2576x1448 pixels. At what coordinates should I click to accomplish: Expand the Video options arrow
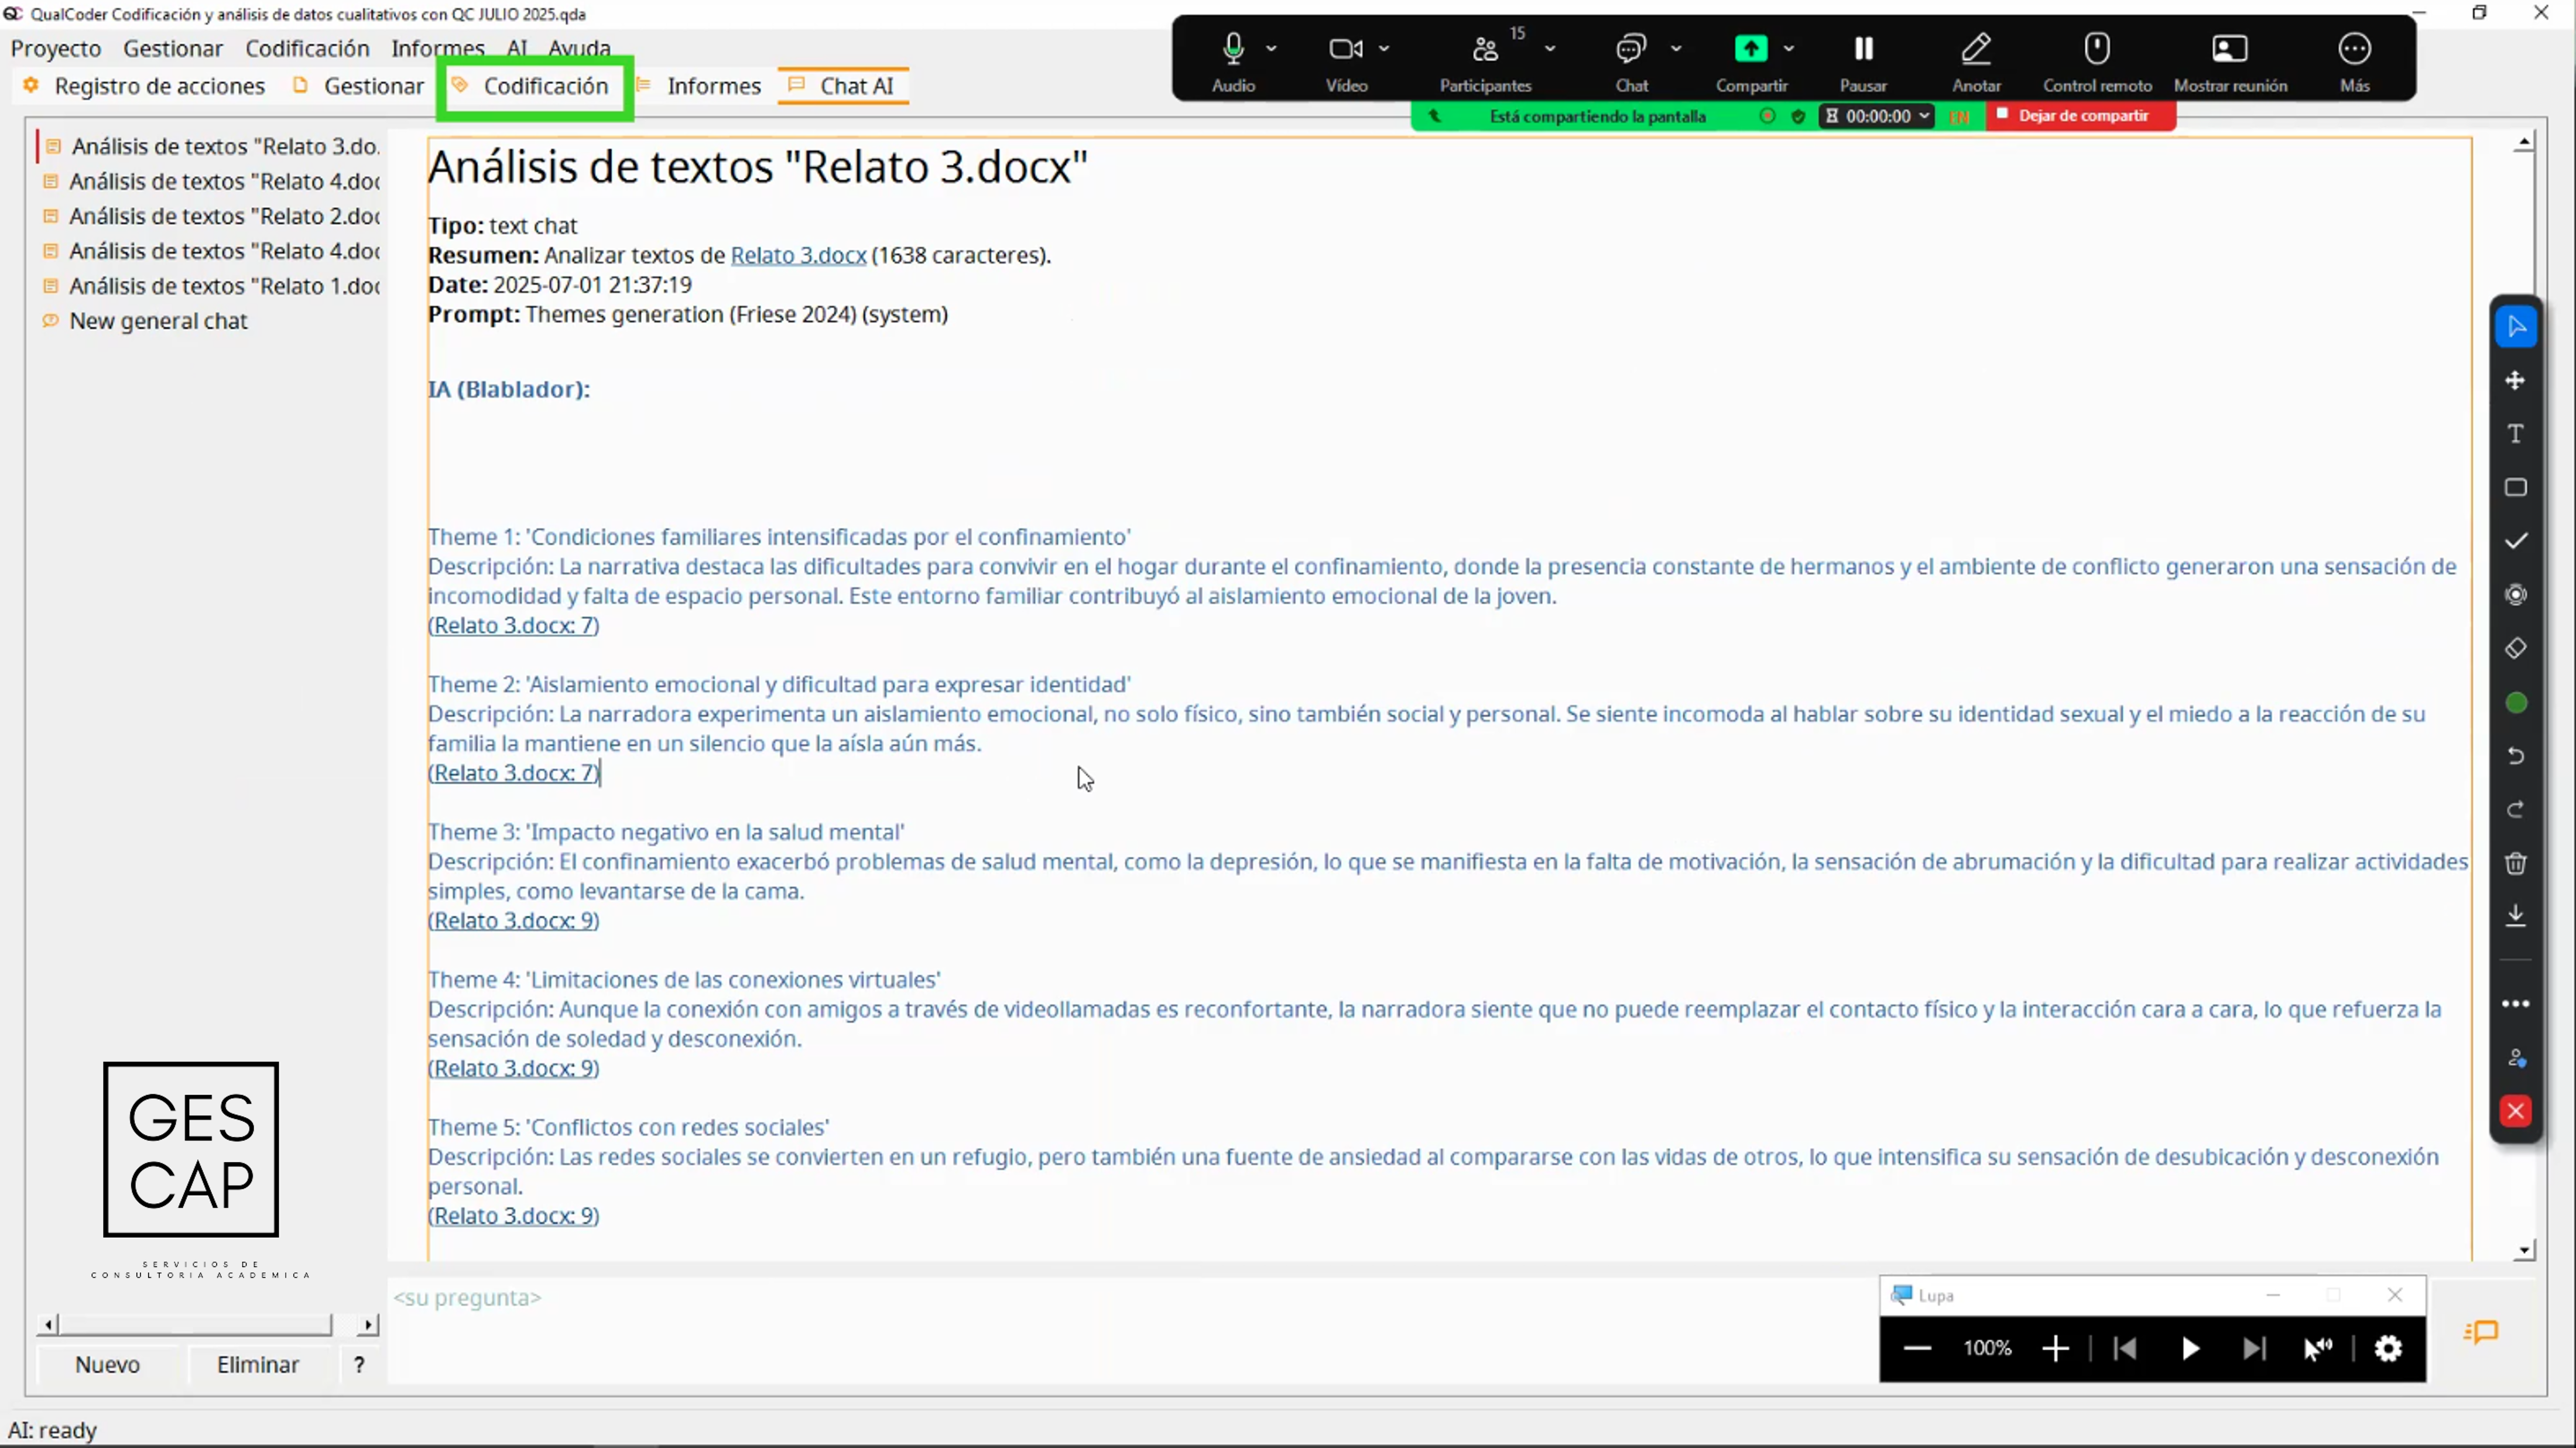[x=1384, y=48]
